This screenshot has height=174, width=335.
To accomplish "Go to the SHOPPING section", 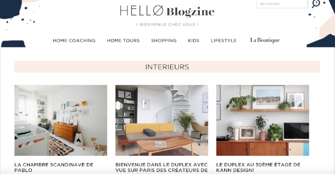I will coord(164,40).
